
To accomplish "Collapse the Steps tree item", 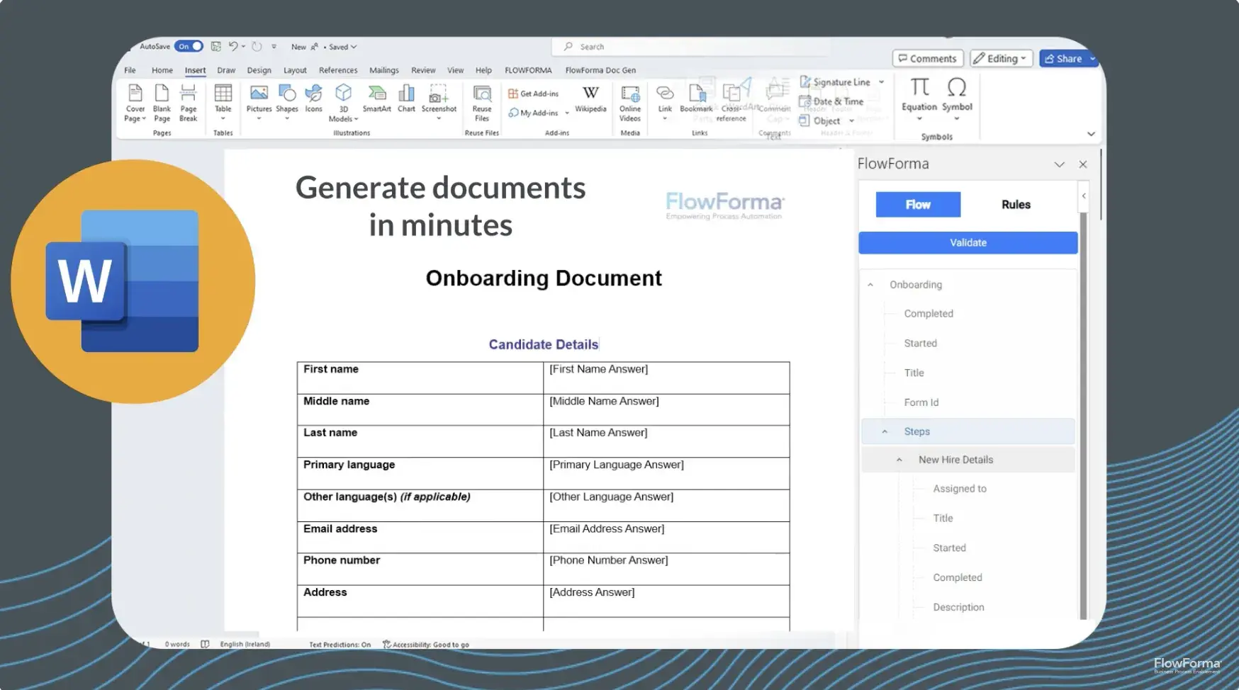I will click(x=884, y=431).
